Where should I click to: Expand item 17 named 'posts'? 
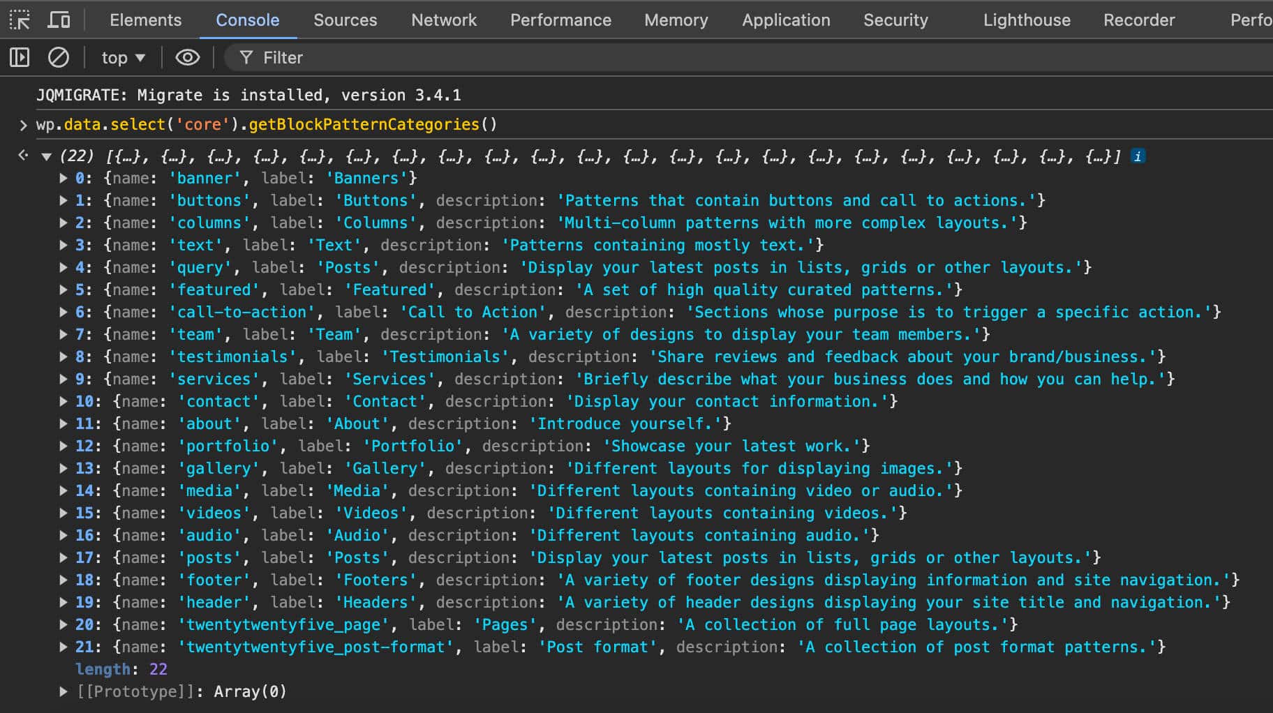click(64, 557)
